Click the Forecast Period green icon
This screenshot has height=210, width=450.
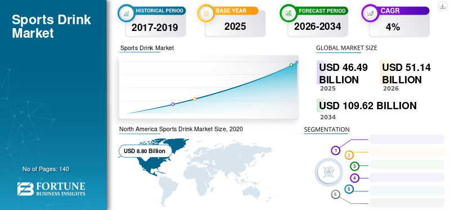(x=289, y=13)
